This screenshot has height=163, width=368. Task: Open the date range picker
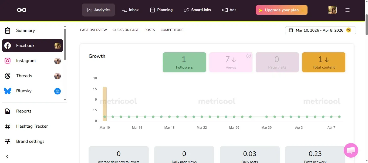click(x=320, y=30)
